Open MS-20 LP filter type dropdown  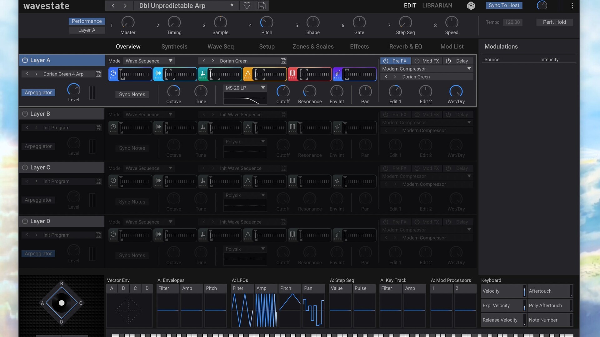pyautogui.click(x=245, y=88)
